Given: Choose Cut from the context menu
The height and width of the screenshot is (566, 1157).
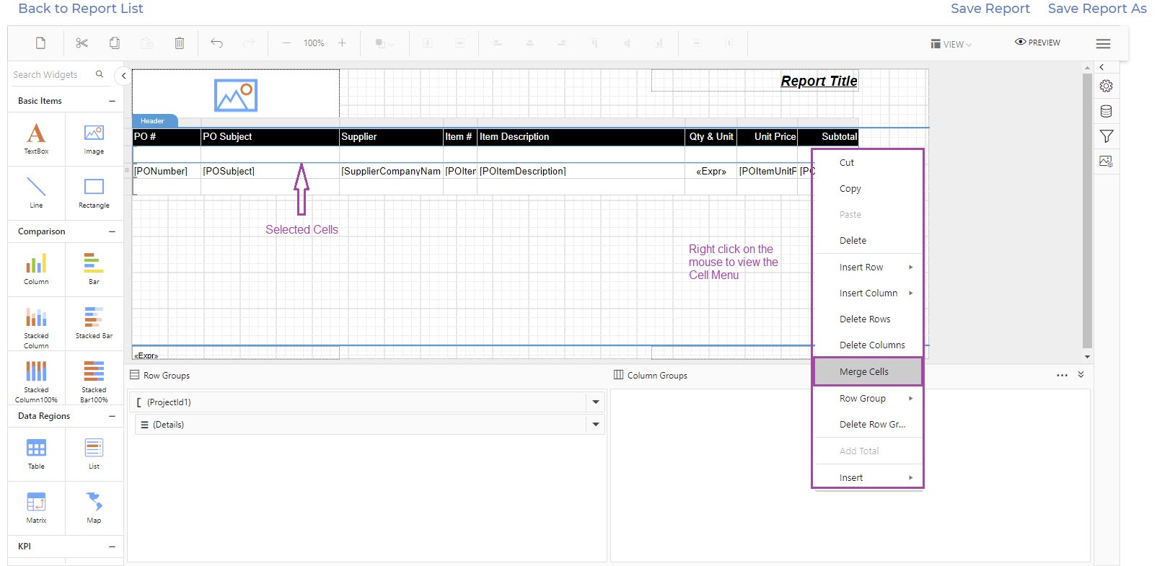Looking at the screenshot, I should click(x=868, y=163).
